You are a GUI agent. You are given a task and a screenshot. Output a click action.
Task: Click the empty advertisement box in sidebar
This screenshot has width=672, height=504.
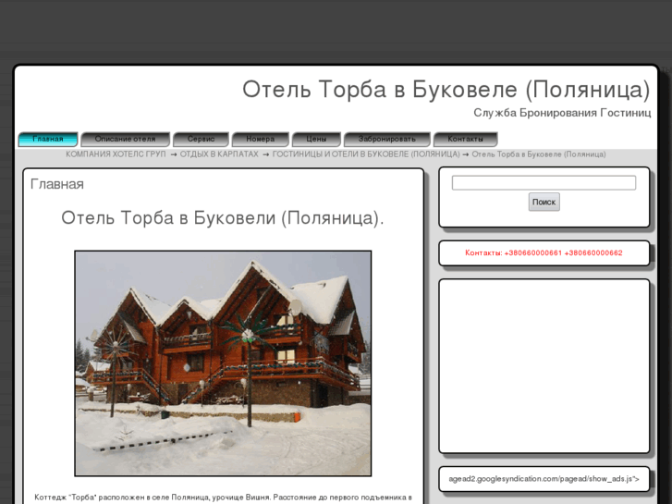pos(544,365)
